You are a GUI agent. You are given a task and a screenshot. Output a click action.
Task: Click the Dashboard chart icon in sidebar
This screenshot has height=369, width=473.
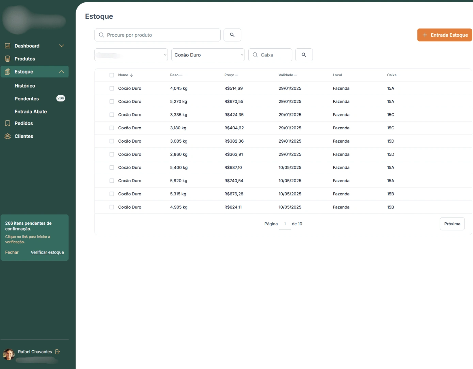[7, 46]
